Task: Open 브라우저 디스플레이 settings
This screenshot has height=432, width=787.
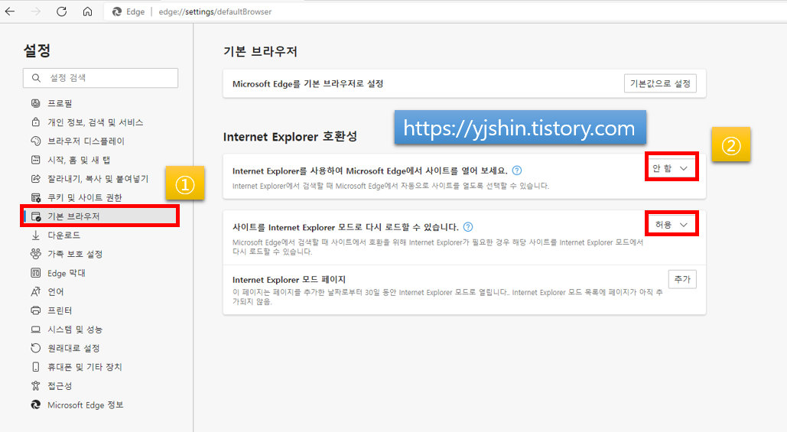Action: coord(86,141)
